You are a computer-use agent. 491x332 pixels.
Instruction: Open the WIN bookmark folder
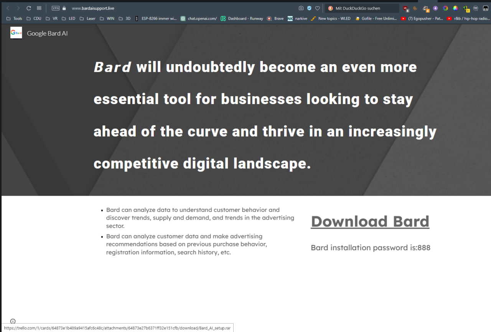pyautogui.click(x=107, y=18)
